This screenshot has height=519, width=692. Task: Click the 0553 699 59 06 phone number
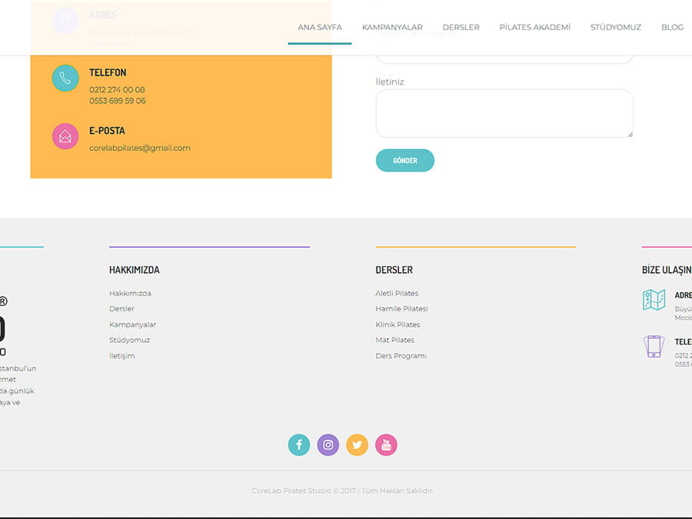click(x=118, y=101)
